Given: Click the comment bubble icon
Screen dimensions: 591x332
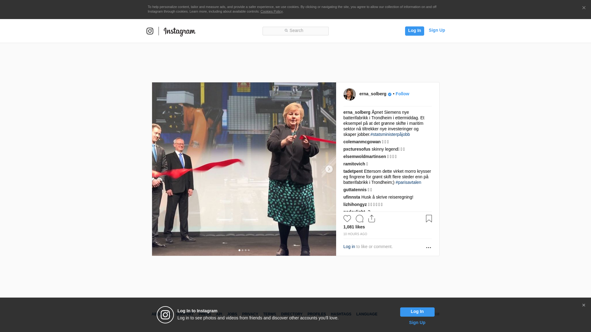Looking at the screenshot, I should point(359,219).
